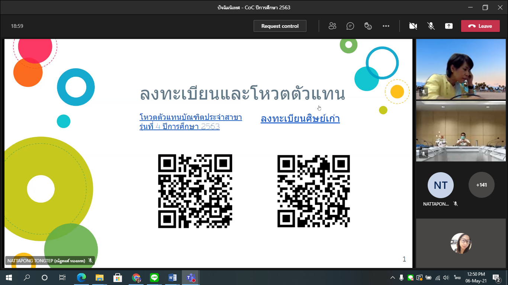
Task: Open the alumni registration link ลงทะเบียนศิษย์เก่า
Action: [300, 119]
